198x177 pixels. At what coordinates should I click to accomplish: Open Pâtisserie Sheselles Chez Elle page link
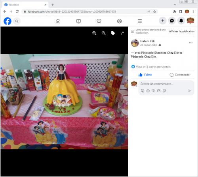pos(160,53)
